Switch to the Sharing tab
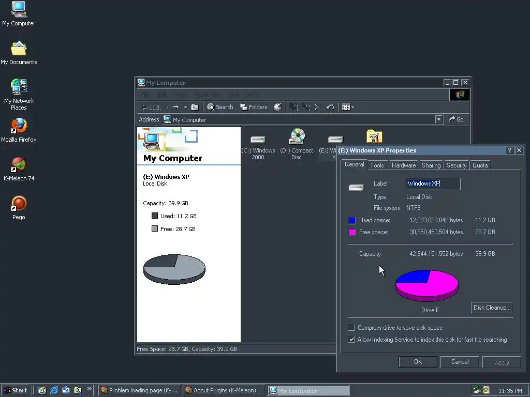Image resolution: width=530 pixels, height=397 pixels. [431, 165]
